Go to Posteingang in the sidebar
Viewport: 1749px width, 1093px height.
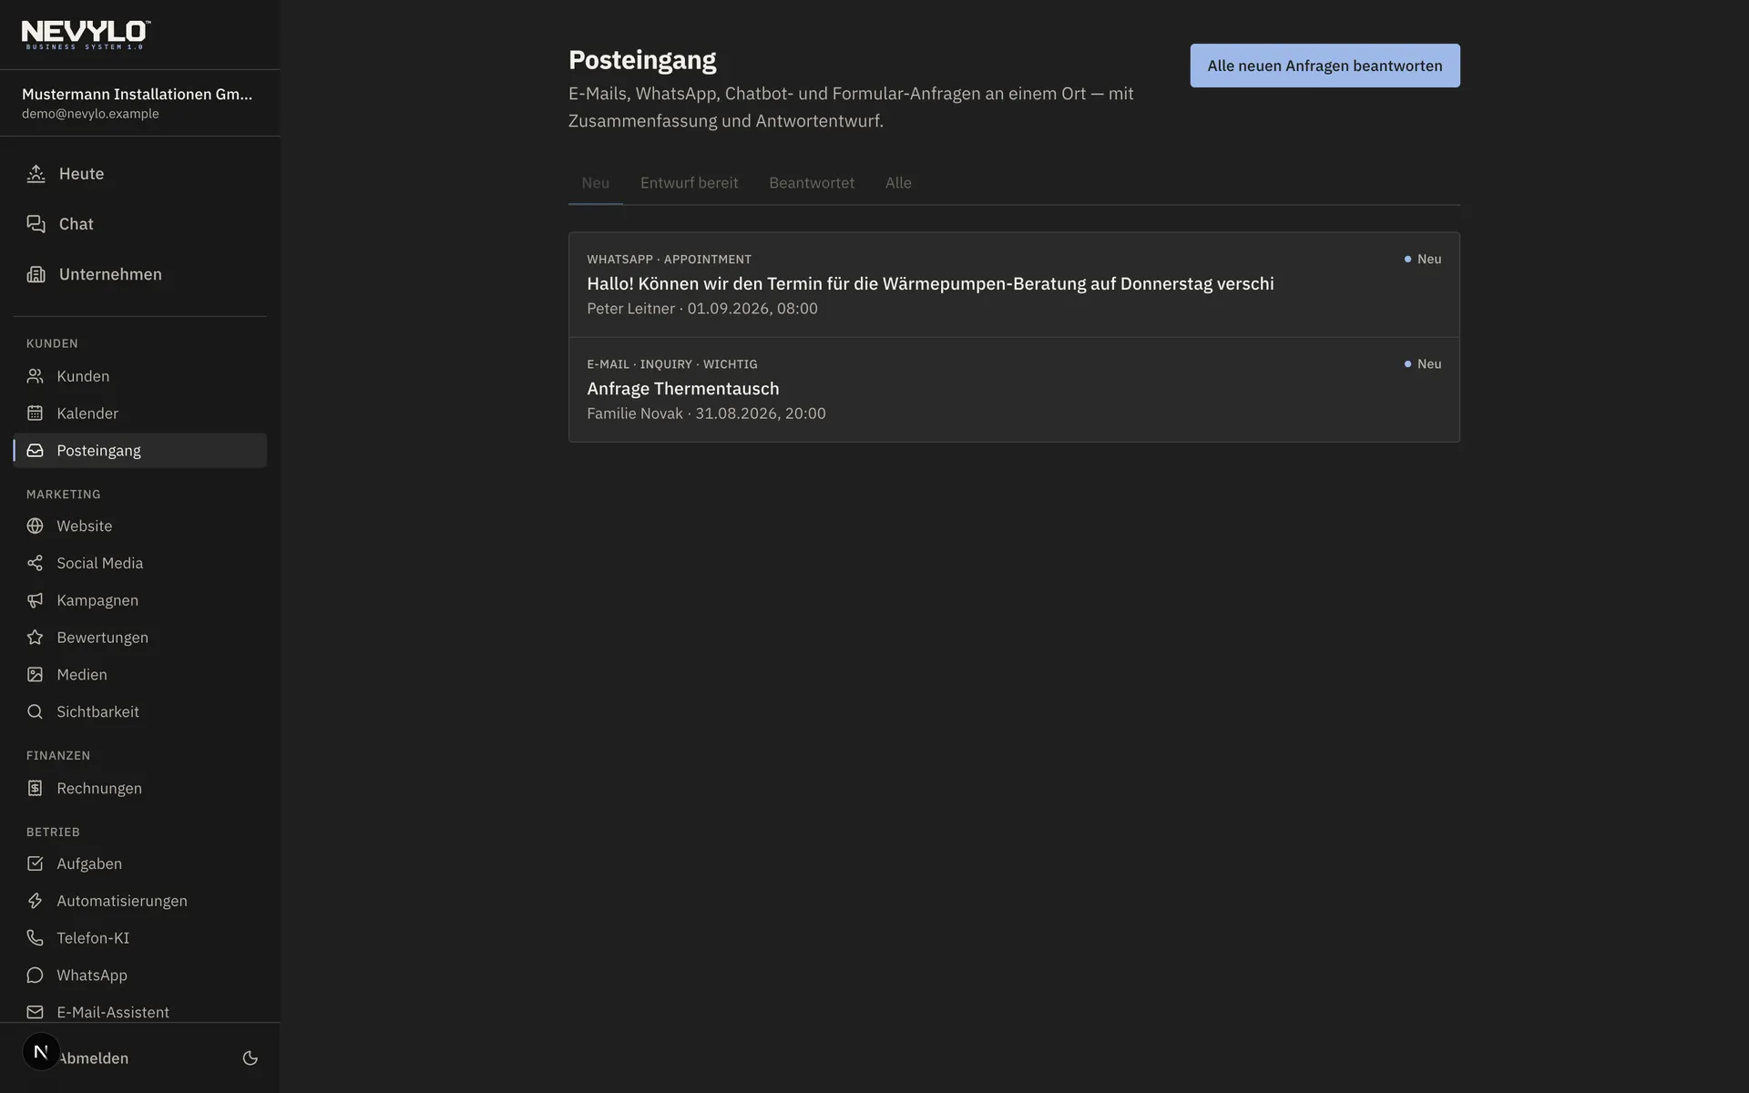[139, 451]
